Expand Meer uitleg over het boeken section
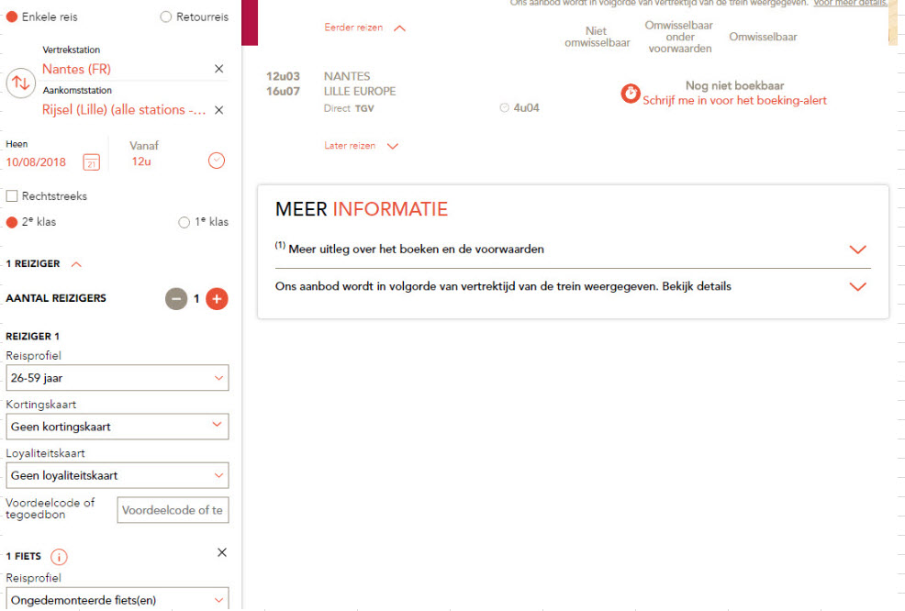905x611 pixels. click(857, 250)
